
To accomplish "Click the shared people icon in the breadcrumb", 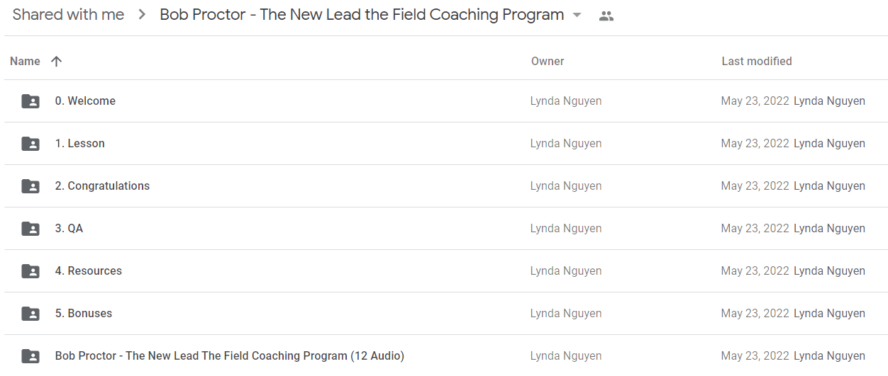I will pos(606,16).
